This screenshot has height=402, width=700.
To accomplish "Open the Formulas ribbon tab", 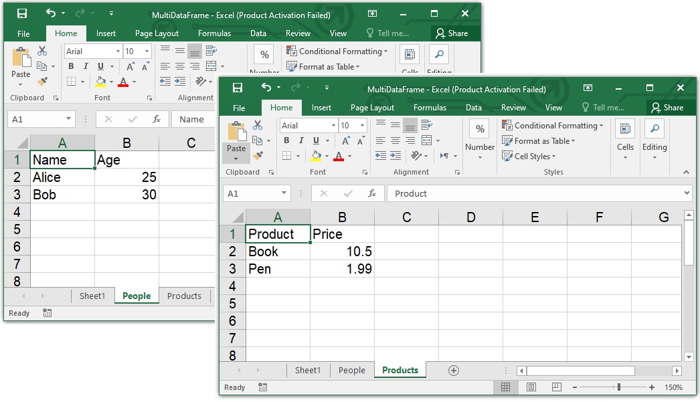I will [x=430, y=107].
